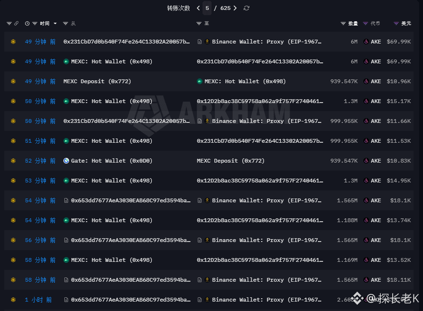Go to previous transfers page
The height and width of the screenshot is (311, 423).
coord(198,8)
